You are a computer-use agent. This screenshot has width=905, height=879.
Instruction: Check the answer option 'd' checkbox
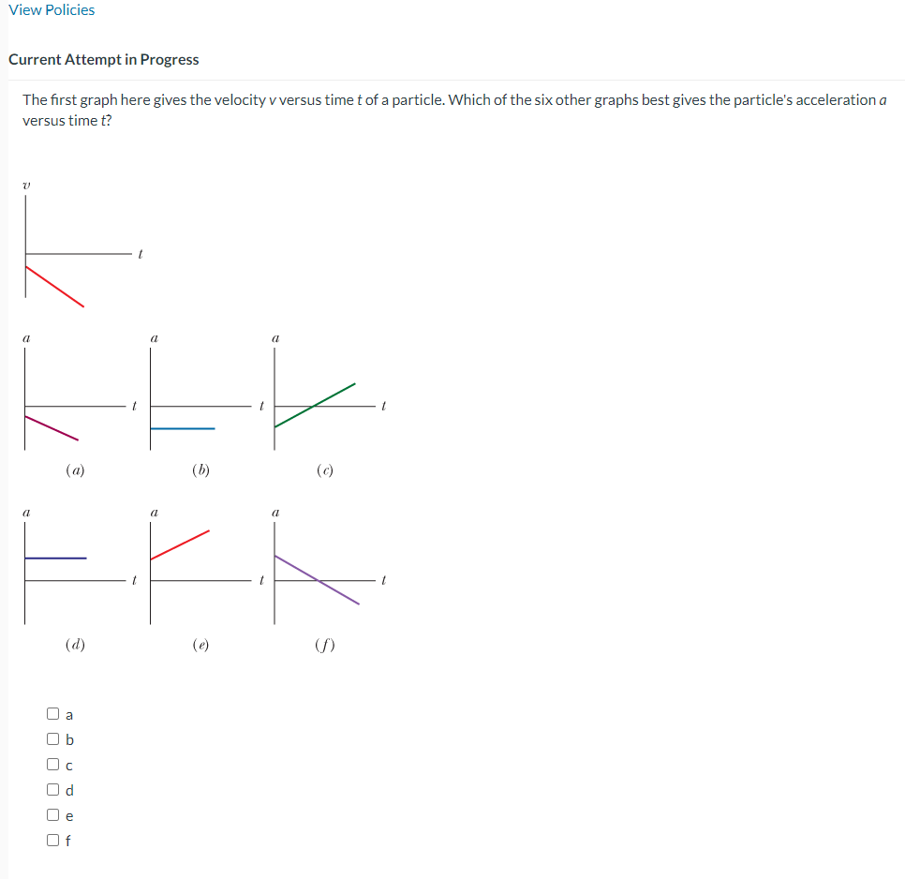(53, 789)
